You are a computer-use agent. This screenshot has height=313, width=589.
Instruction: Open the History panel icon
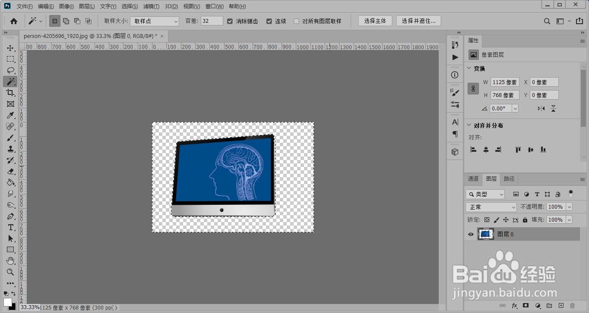[x=455, y=45]
